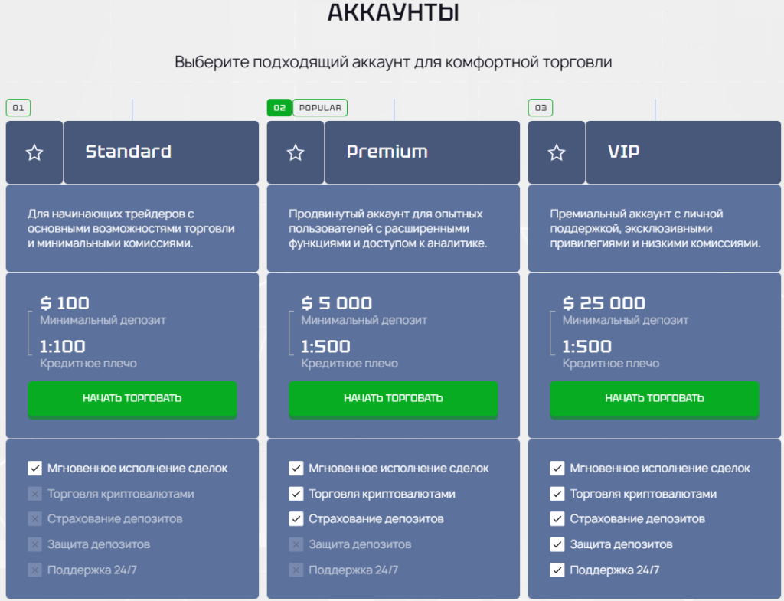Enable Торговля криптовалютами on Premium
The height and width of the screenshot is (601, 784).
click(x=296, y=493)
